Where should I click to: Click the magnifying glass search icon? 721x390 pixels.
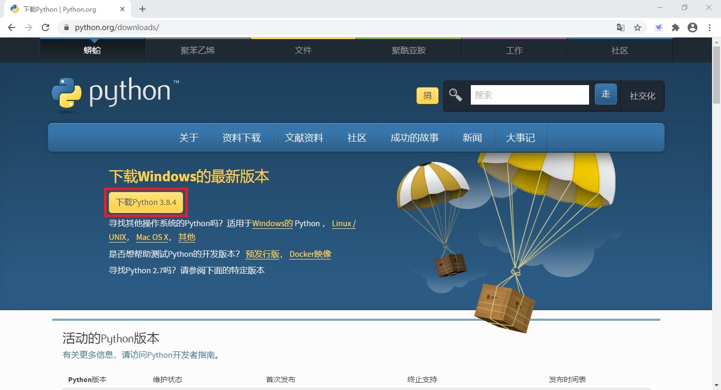click(456, 95)
